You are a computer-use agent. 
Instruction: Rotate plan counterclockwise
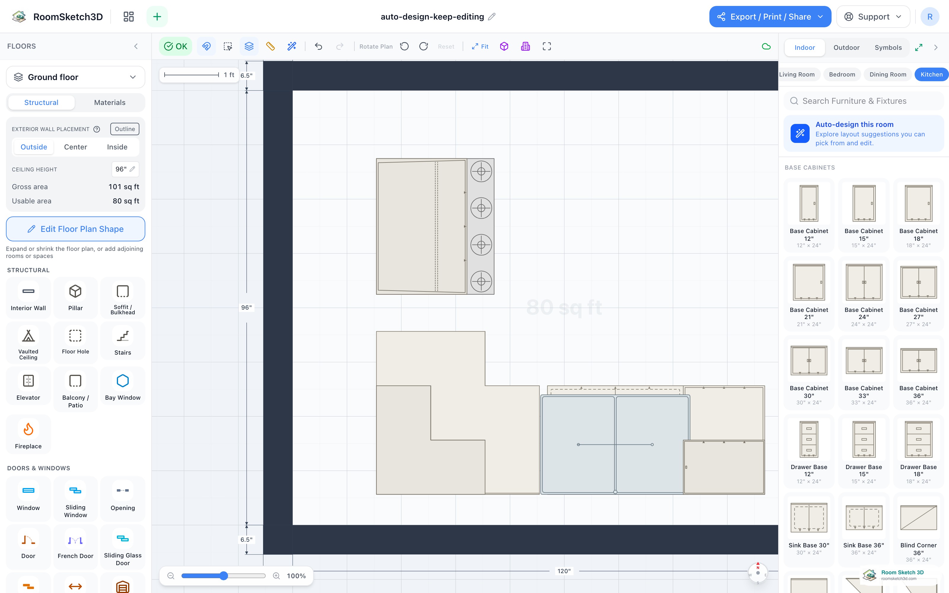(x=404, y=46)
